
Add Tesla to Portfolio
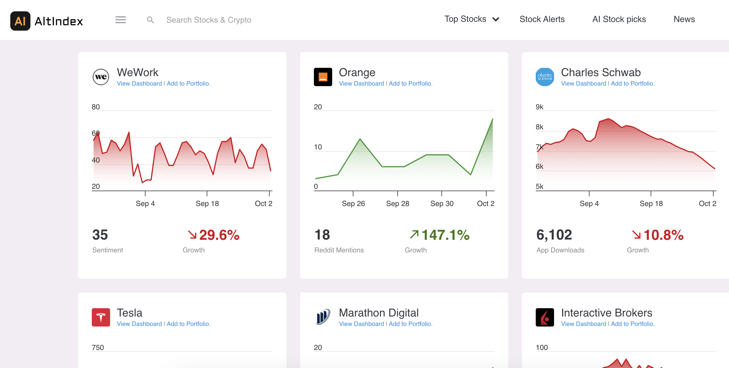(x=188, y=324)
